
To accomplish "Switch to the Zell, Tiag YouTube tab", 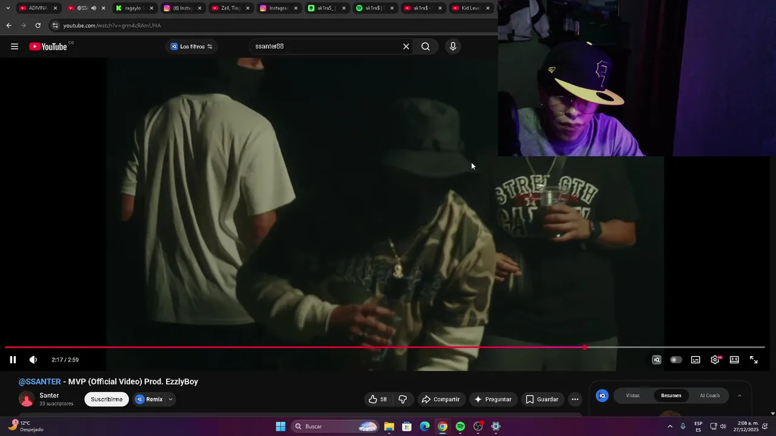I will point(230,8).
